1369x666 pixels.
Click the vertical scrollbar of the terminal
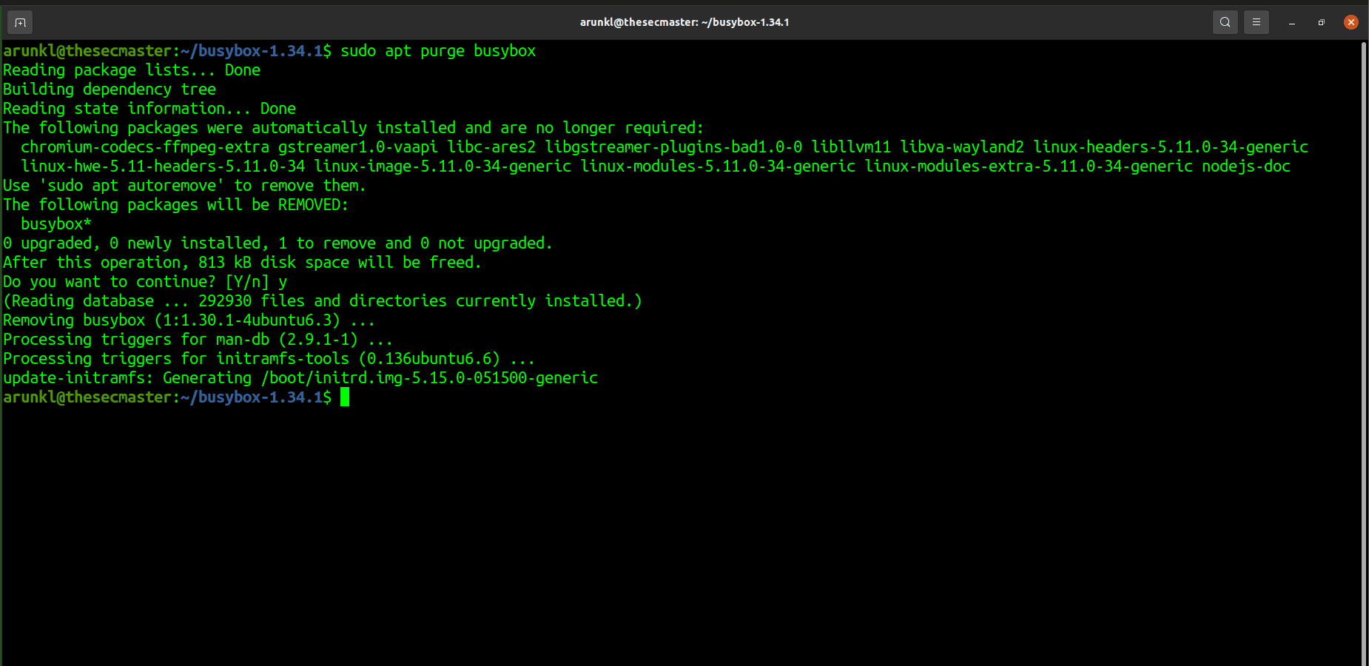1364,353
